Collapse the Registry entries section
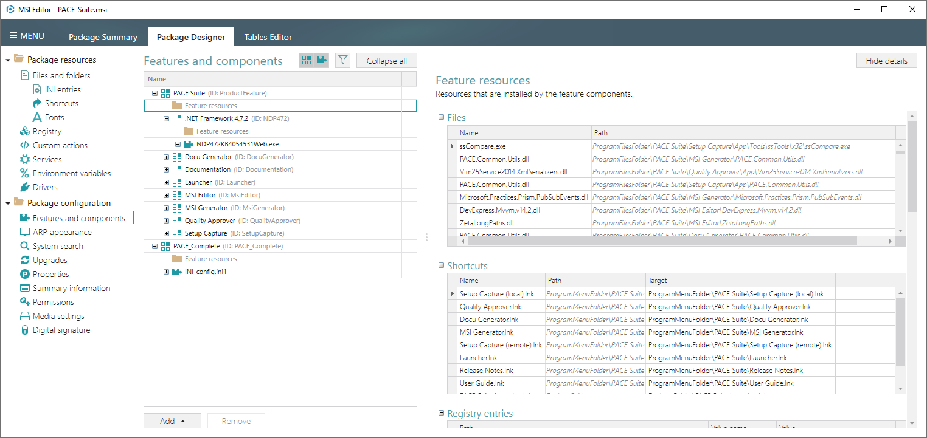 (x=441, y=413)
